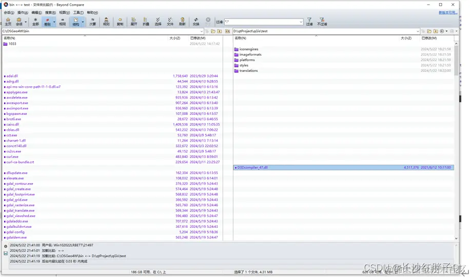Open the Home (主页) toolbar button
The image size is (470, 278).
click(x=8, y=22)
